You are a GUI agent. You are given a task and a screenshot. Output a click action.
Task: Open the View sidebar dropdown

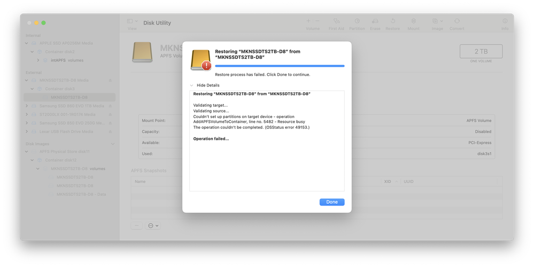tap(132, 21)
